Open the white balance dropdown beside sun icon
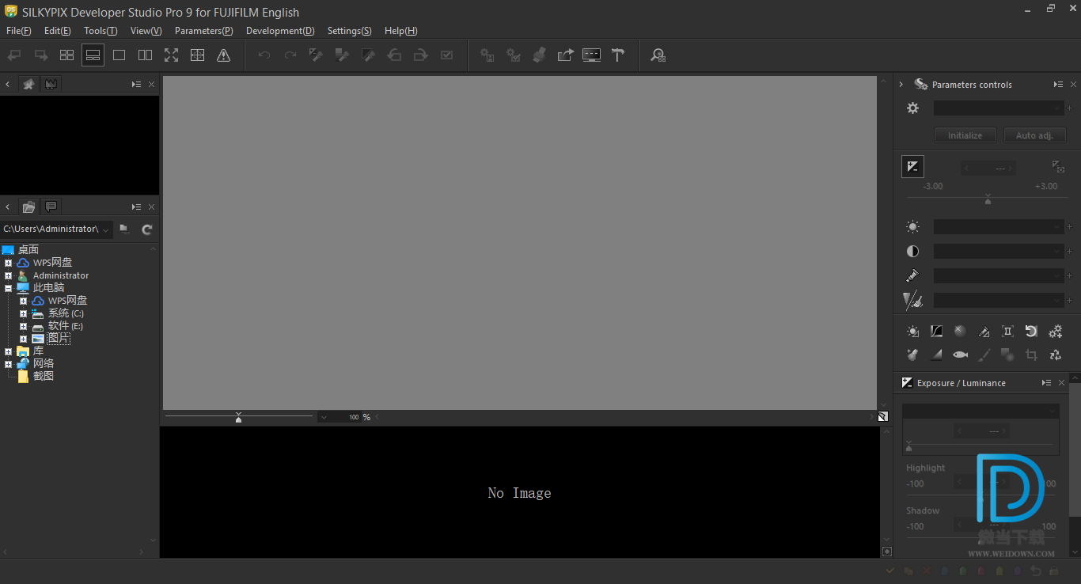This screenshot has width=1081, height=584. pos(999,227)
